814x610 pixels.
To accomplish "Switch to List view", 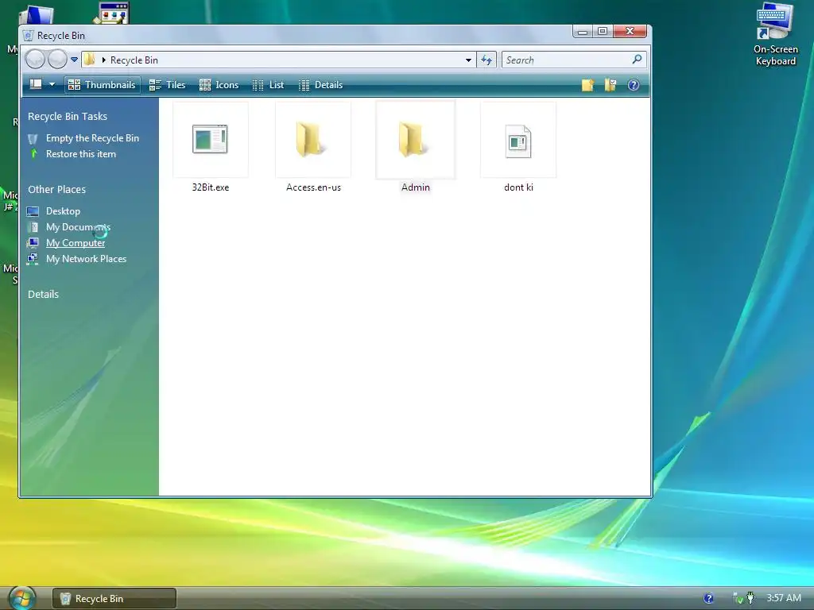I will [269, 84].
